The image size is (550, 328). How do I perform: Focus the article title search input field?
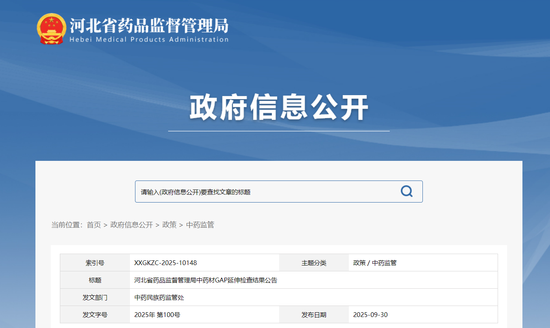point(264,192)
